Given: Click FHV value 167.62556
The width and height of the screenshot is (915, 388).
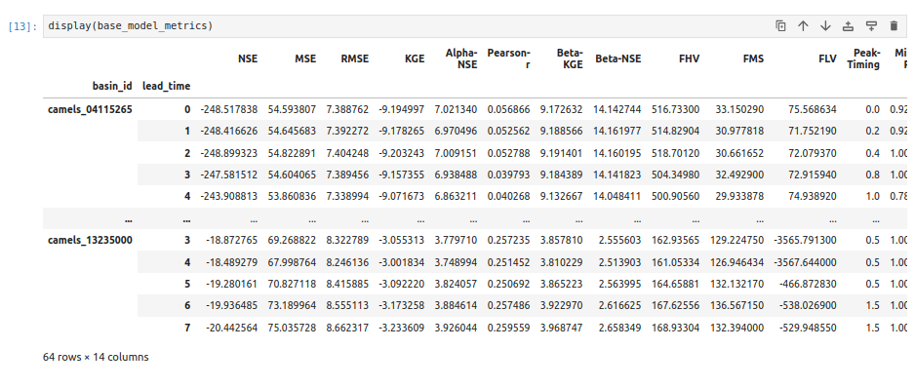Looking at the screenshot, I should click(x=675, y=306).
